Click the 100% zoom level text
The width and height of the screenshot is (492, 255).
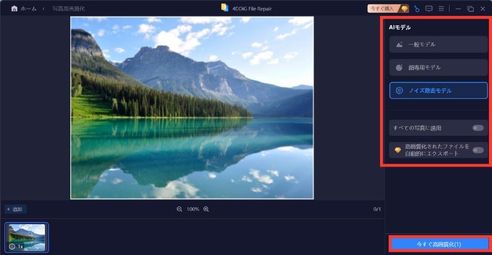pyautogui.click(x=193, y=209)
